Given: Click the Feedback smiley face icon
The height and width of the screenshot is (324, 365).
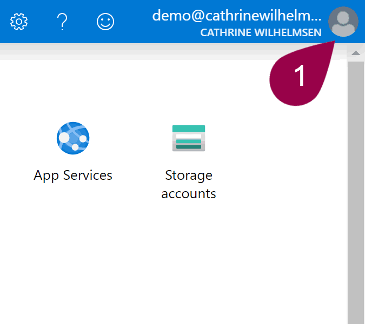Looking at the screenshot, I should [x=105, y=22].
